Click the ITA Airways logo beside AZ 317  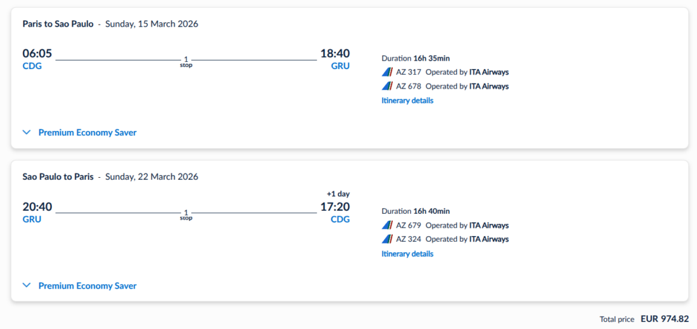387,72
